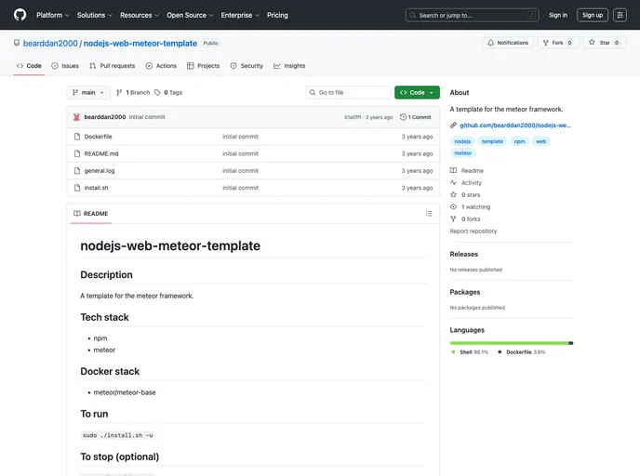Click beard­dan2000 avatar in commit row
640x476 pixels.
pos(77,117)
